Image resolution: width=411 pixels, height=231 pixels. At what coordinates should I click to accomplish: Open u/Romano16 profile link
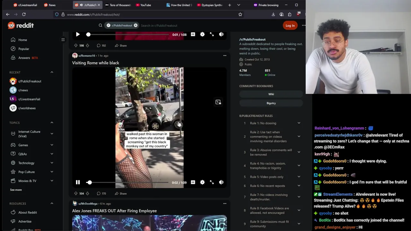(x=87, y=56)
